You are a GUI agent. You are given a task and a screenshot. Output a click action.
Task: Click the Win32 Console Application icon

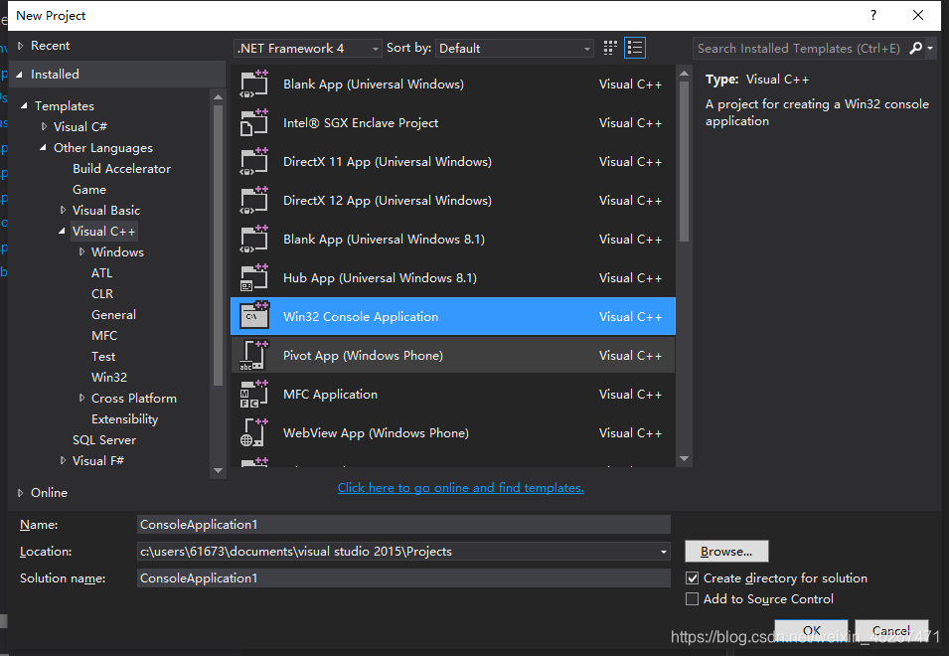pyautogui.click(x=254, y=315)
